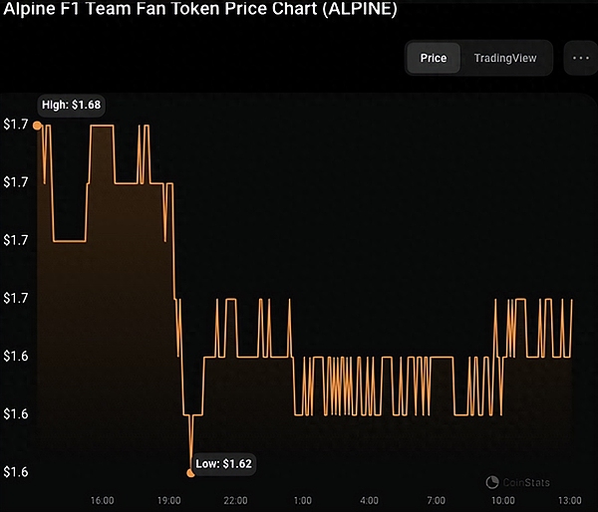Click the High: $1.68 tooltip label
Image resolution: width=598 pixels, height=512 pixels.
pyautogui.click(x=72, y=105)
